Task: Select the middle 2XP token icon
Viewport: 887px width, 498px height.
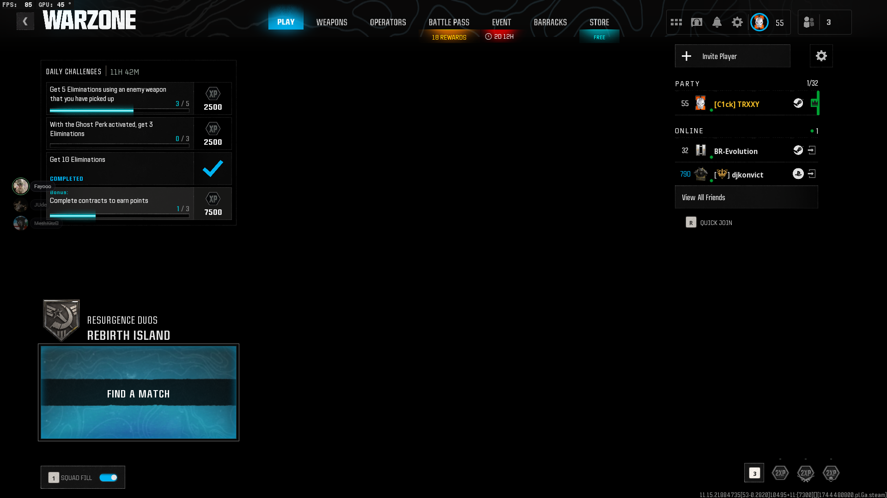Action: click(806, 473)
